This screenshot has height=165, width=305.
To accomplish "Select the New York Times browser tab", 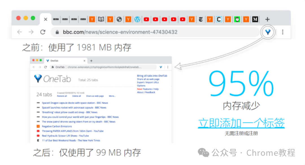I will click(201, 19).
